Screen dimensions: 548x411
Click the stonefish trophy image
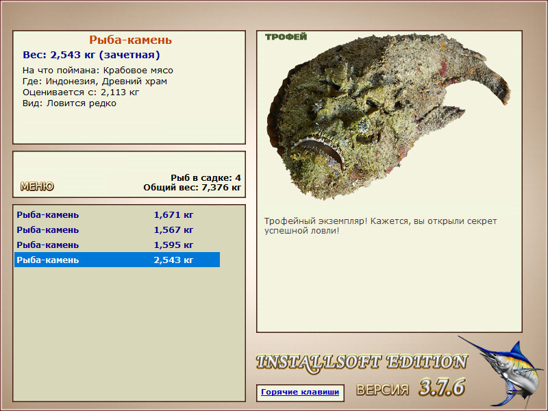(x=388, y=117)
